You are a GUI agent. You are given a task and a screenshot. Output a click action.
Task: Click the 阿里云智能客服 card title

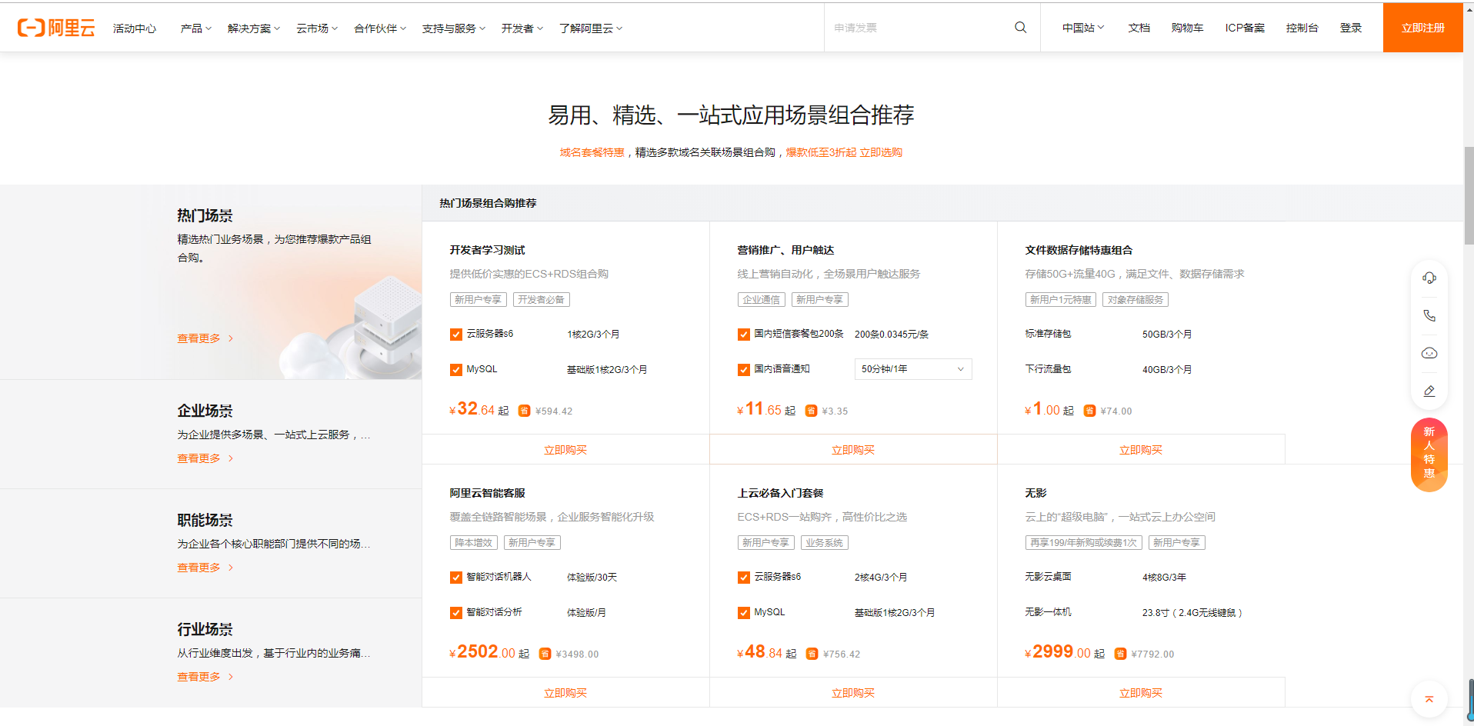[x=487, y=493]
